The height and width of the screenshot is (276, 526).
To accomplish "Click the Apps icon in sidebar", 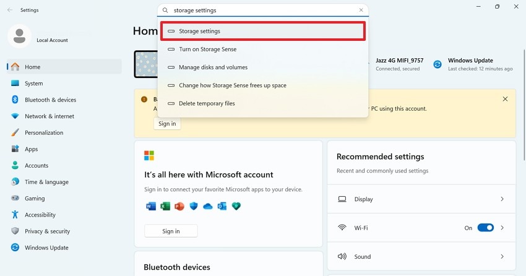I will point(15,149).
